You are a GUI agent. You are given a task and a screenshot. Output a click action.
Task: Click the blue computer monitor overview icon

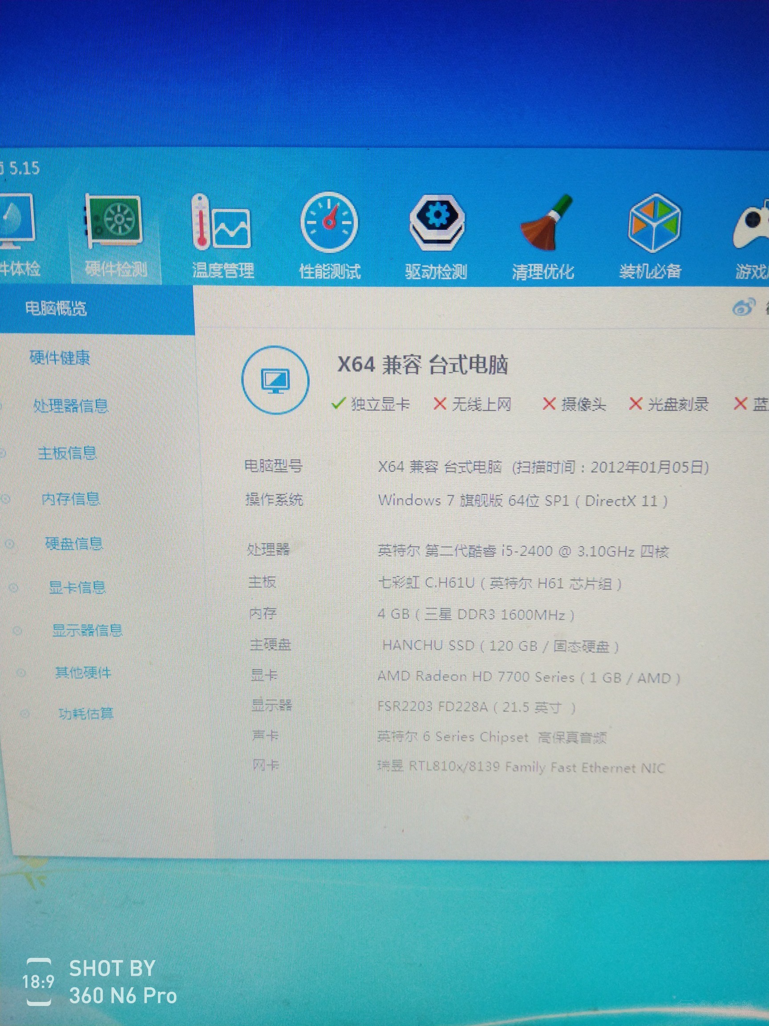click(275, 380)
